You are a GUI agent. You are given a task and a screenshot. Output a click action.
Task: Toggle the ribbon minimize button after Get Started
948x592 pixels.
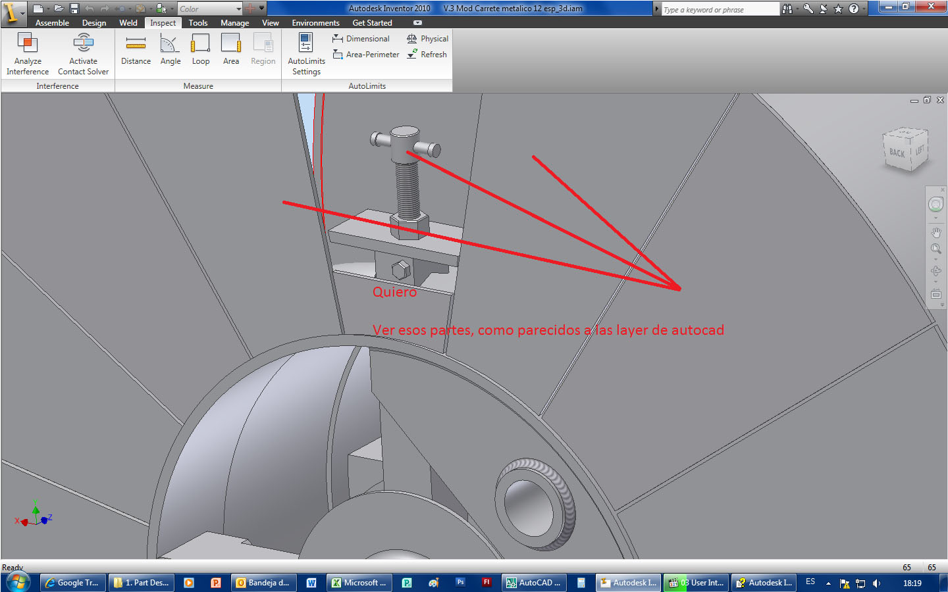click(417, 23)
